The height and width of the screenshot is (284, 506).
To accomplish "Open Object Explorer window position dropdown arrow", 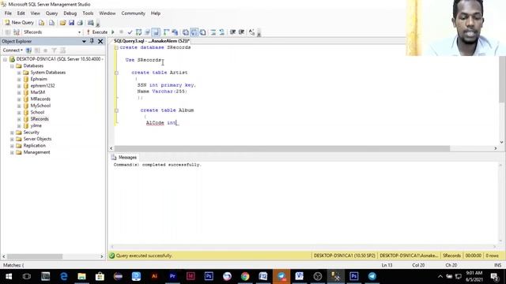I will tap(84, 41).
